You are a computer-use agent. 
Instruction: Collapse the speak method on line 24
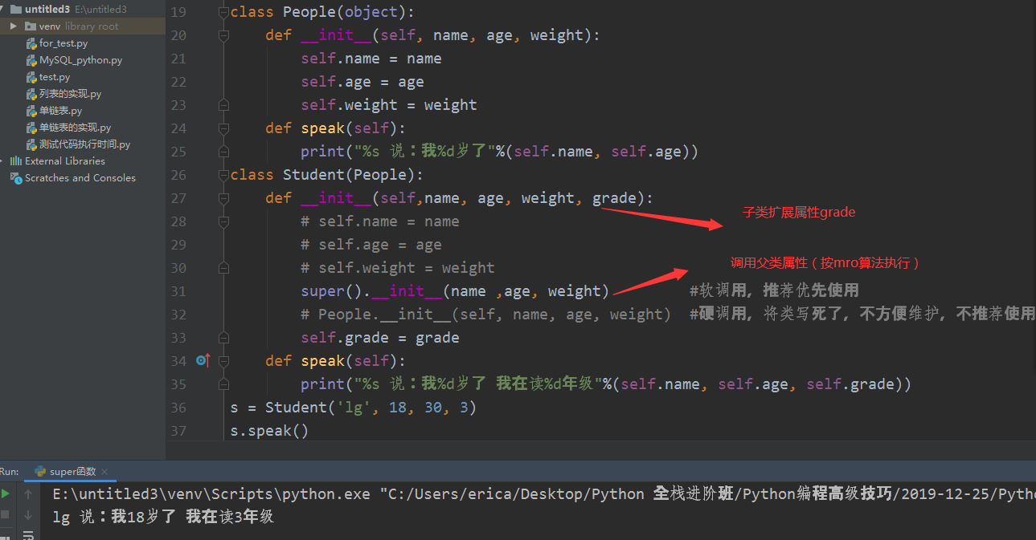223,128
